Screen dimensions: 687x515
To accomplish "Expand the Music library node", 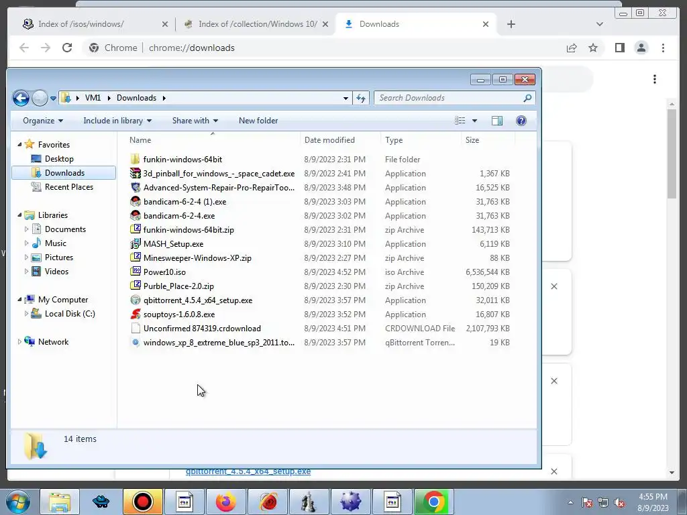I will tap(26, 243).
